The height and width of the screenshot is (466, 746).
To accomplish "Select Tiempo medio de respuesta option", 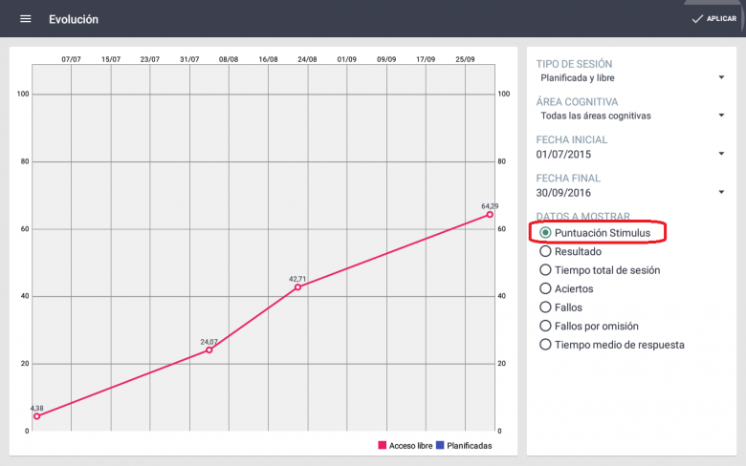I will tap(545, 345).
